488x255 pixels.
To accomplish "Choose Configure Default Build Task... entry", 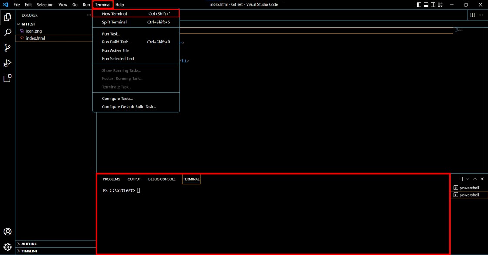I will coord(136,107).
